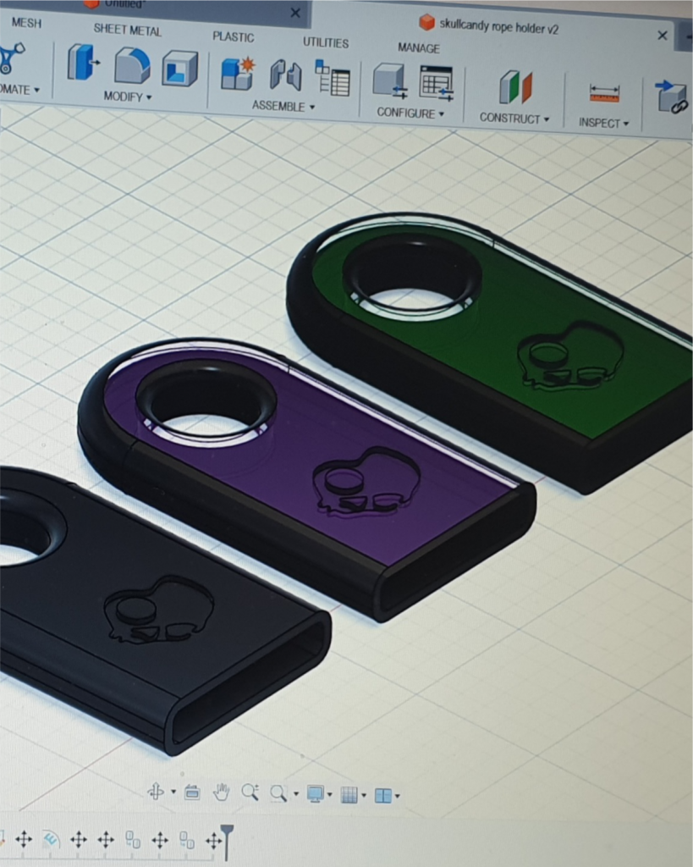Open the Display Settings dropdown arrow
This screenshot has height=867, width=693.
330,794
